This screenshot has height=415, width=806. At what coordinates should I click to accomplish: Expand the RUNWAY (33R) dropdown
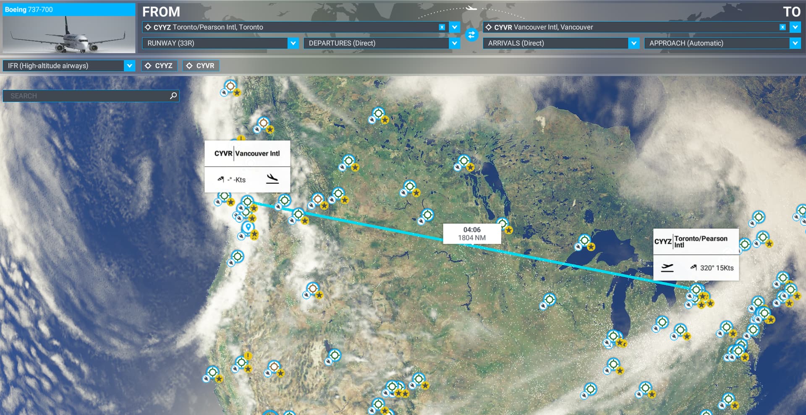[x=293, y=43]
